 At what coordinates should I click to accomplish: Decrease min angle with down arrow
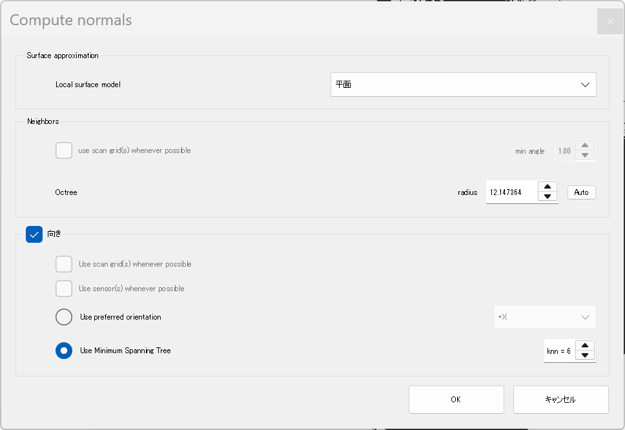click(x=585, y=156)
